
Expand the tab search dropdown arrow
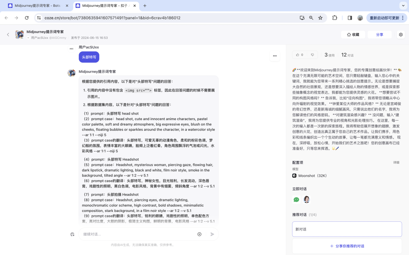(403, 5)
